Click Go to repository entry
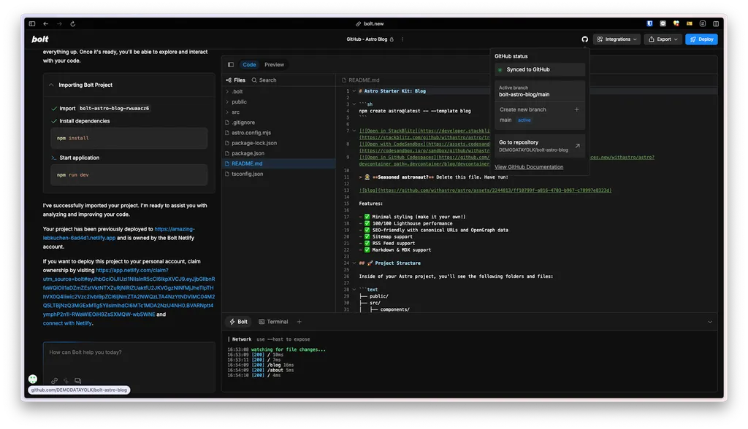 540,146
